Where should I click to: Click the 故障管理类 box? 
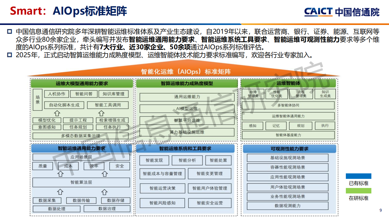[x=253, y=94]
